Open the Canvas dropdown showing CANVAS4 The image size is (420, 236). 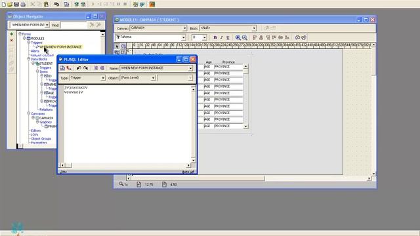pyautogui.click(x=184, y=28)
